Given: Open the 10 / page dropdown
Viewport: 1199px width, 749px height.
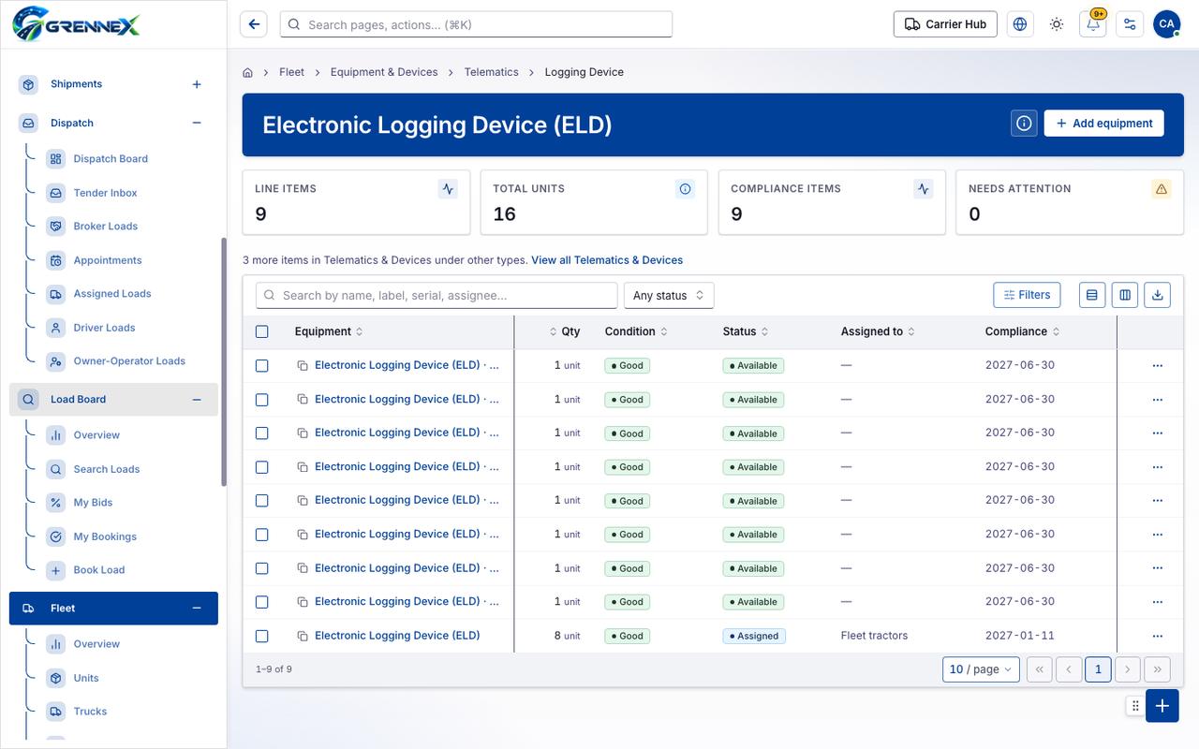Looking at the screenshot, I should 981,669.
